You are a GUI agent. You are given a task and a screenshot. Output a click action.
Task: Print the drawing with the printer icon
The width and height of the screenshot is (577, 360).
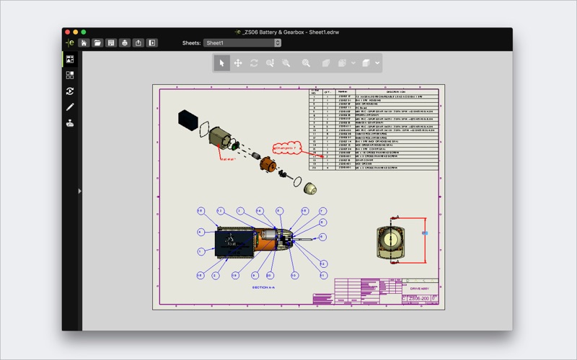click(125, 43)
